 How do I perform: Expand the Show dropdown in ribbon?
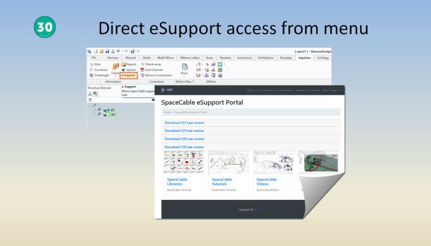point(184,72)
